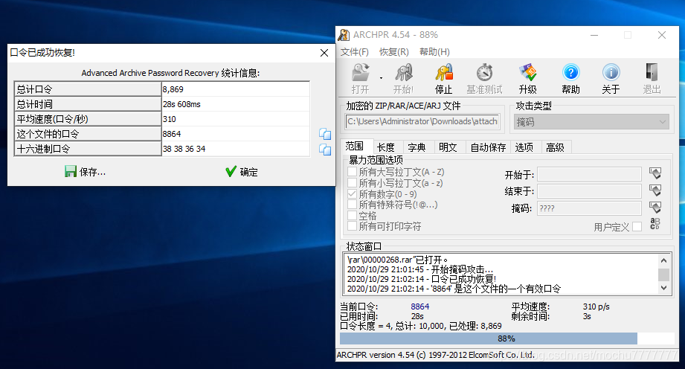Uncheck 所有数字(0 - 9) checkbox

(x=352, y=193)
